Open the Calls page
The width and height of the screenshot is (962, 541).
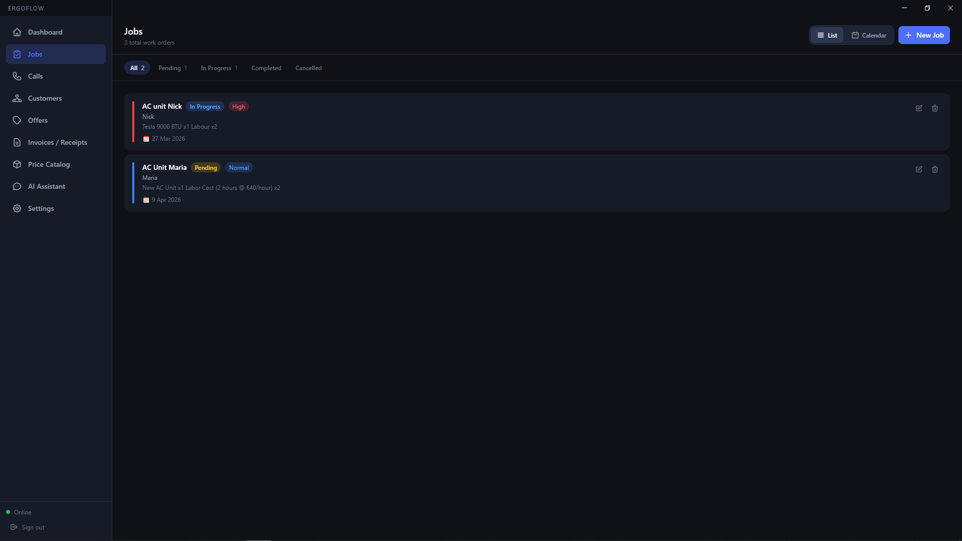tap(56, 76)
